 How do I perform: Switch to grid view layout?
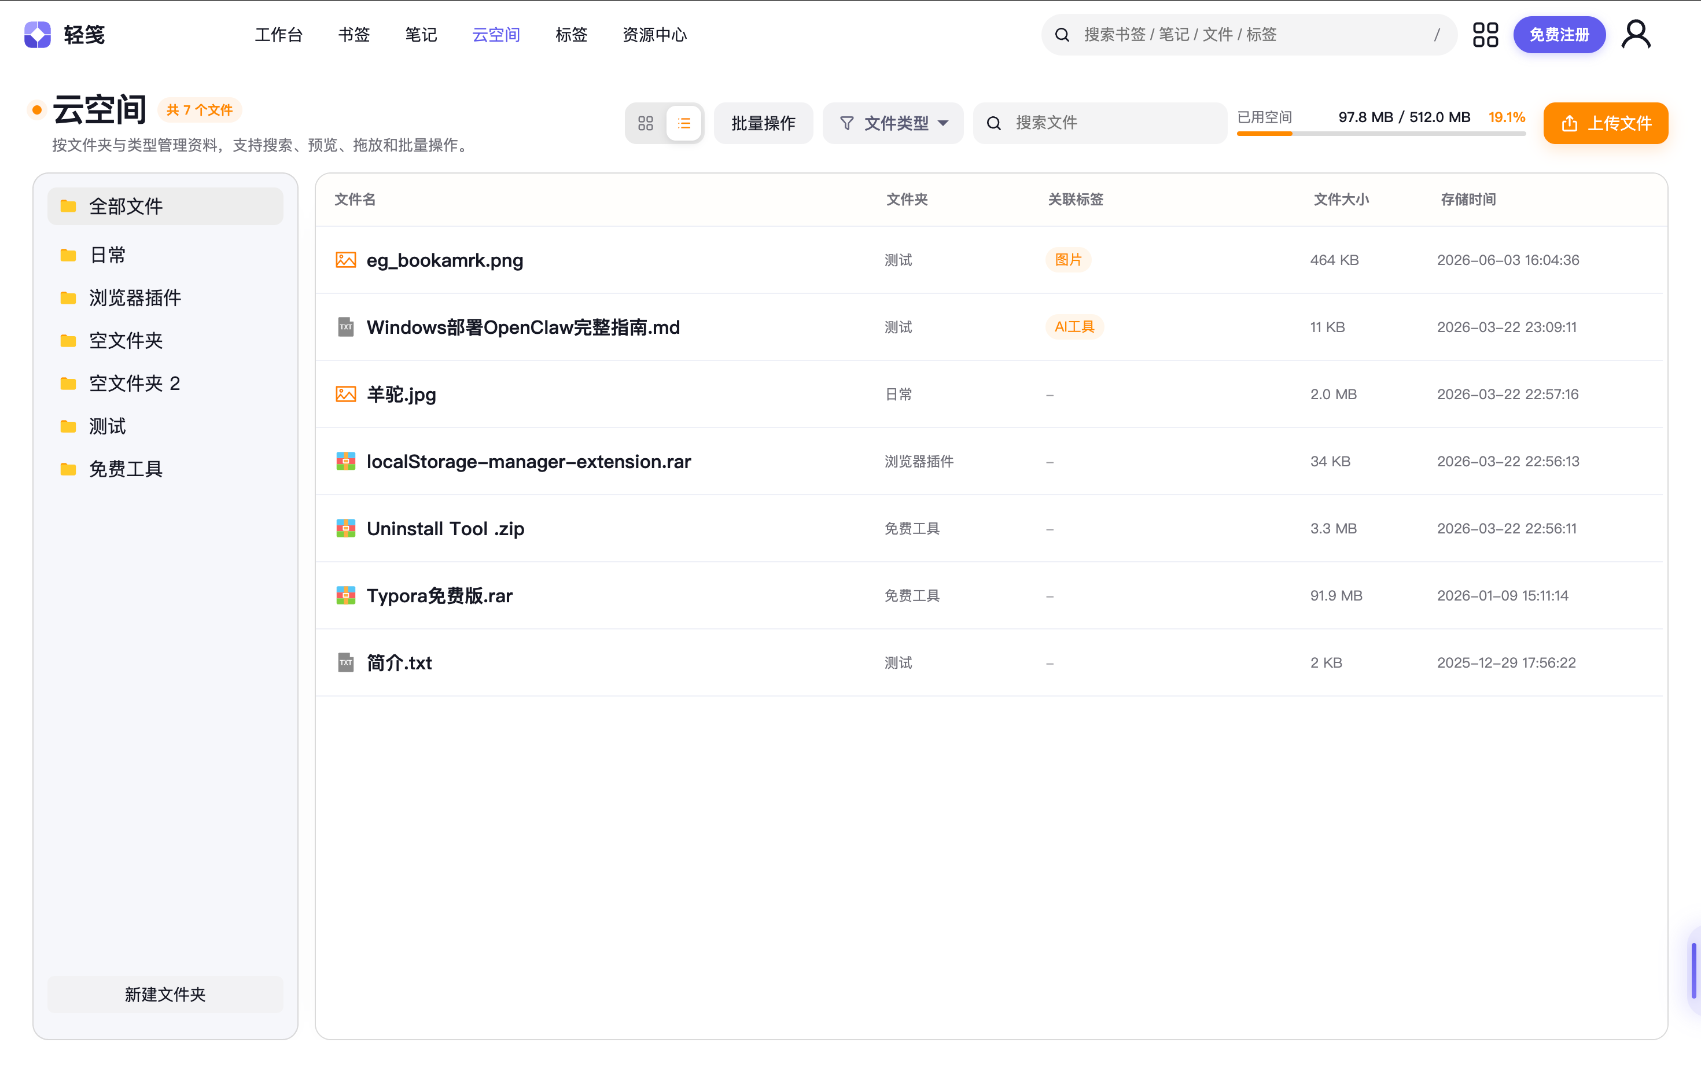646,124
